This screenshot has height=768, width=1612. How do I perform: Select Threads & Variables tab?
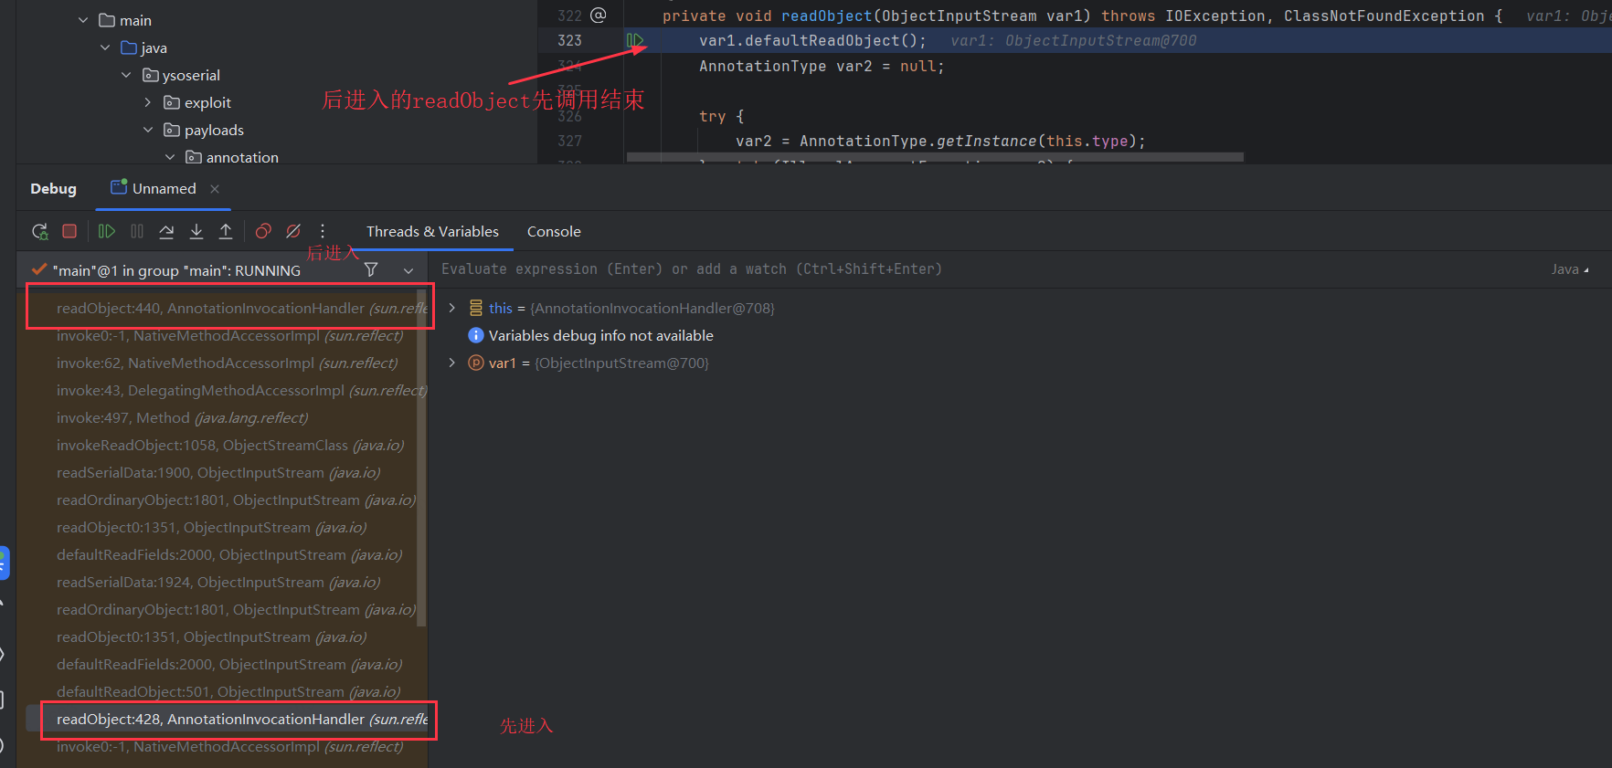[432, 231]
